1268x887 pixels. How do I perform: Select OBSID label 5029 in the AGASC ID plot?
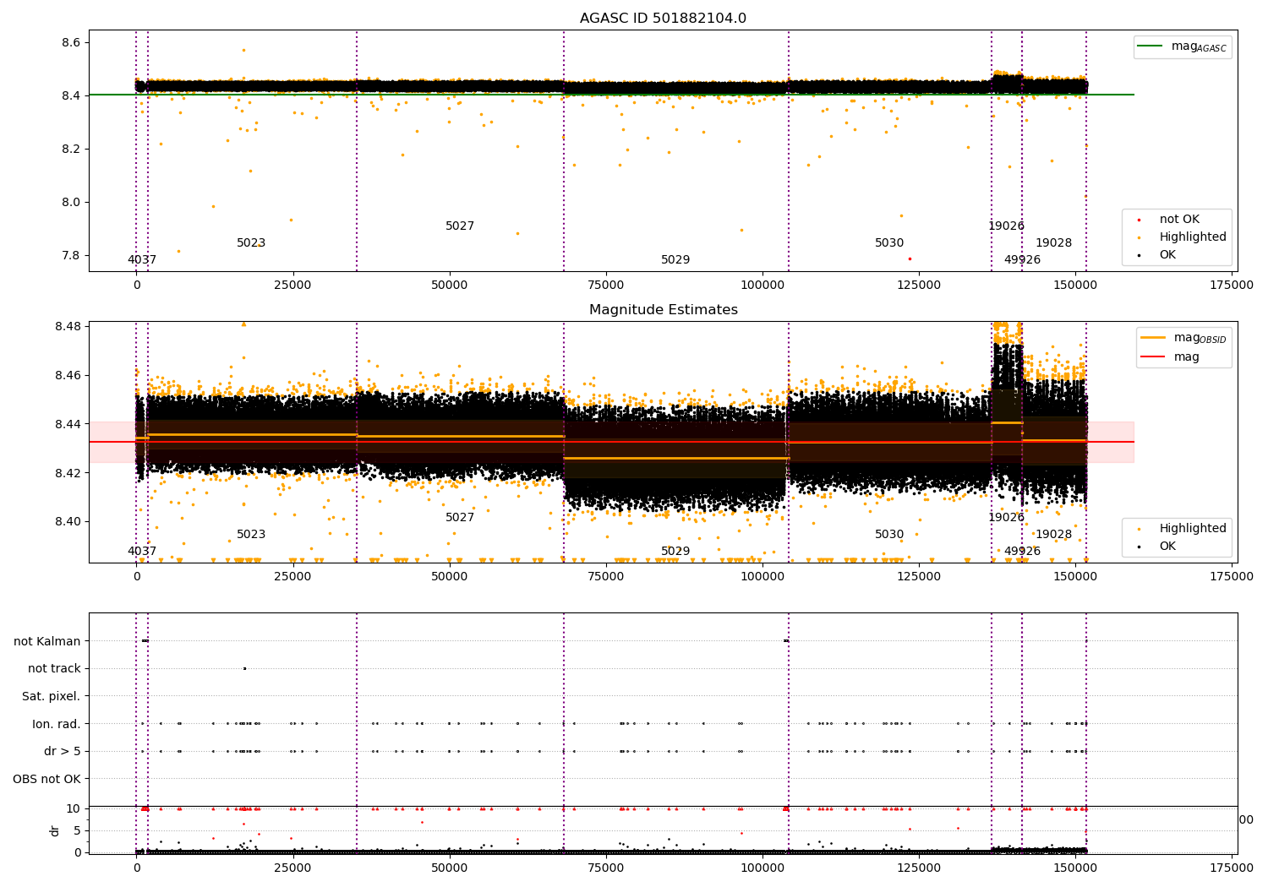(x=675, y=260)
